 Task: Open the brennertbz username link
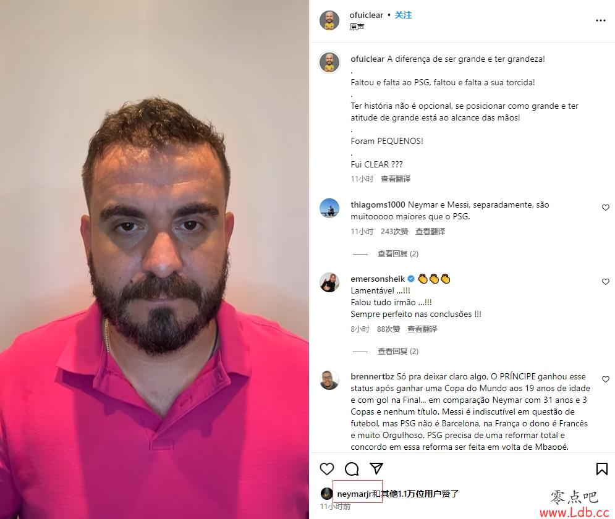point(372,376)
